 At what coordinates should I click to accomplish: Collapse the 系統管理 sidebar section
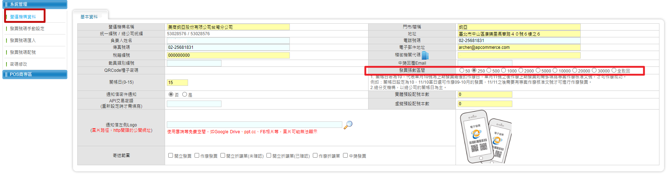[35, 4]
